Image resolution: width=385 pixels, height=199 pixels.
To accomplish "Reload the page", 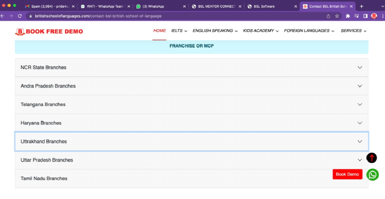I will click(x=20, y=16).
